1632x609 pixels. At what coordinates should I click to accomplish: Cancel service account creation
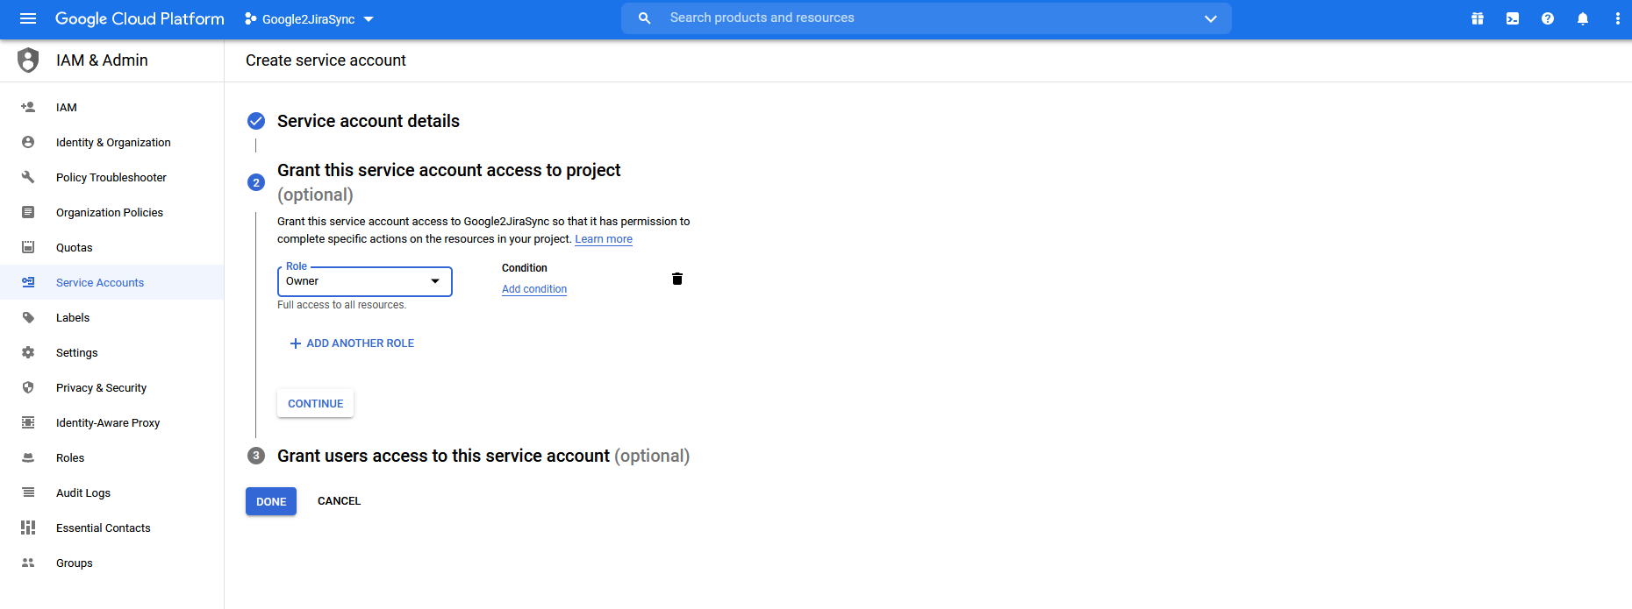tap(339, 501)
